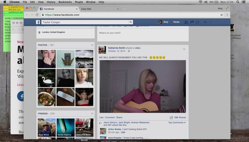Click the secure padlock in address bar
Screen dimensions: 249x142
43,15
